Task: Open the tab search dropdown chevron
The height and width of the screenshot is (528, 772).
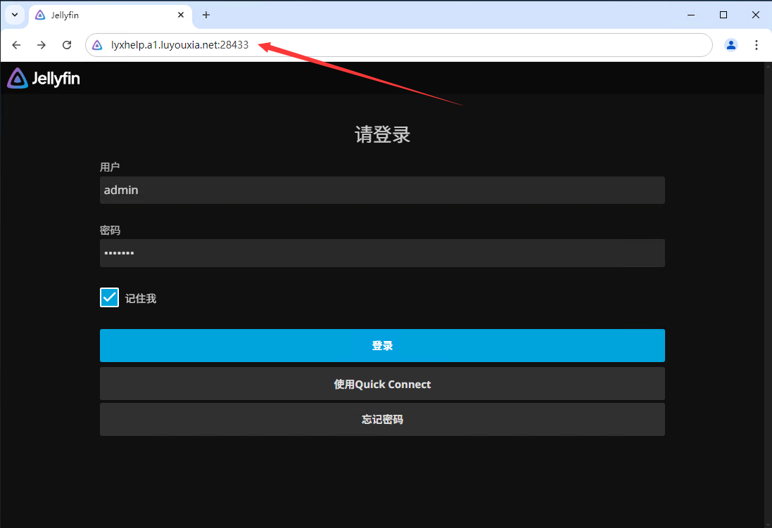Action: pos(14,15)
